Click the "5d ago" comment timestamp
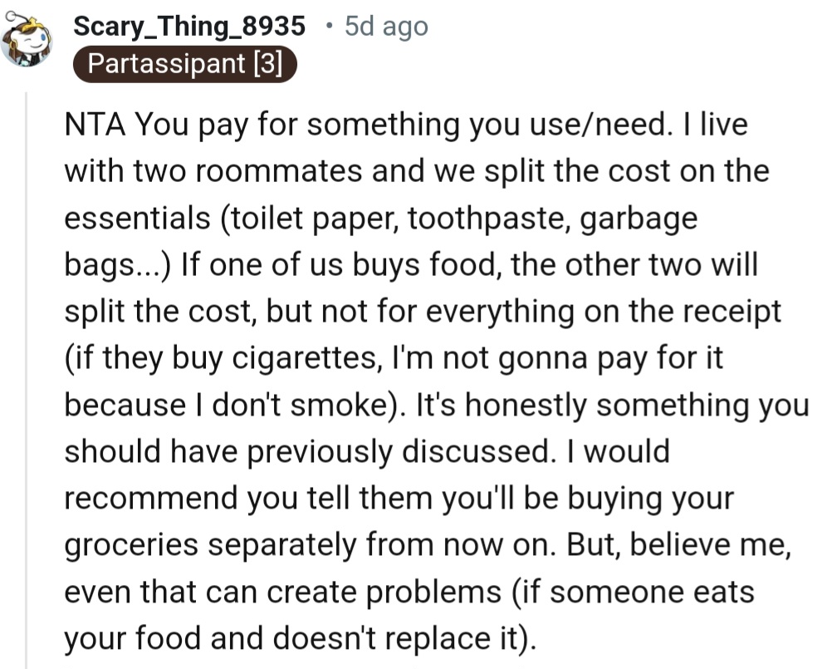 (386, 27)
